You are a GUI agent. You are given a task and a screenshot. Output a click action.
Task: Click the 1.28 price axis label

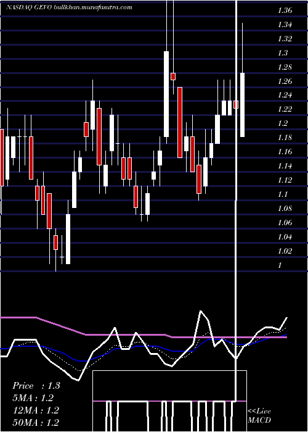pos(285,67)
